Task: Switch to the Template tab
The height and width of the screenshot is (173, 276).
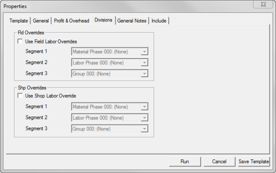Action: click(x=19, y=21)
